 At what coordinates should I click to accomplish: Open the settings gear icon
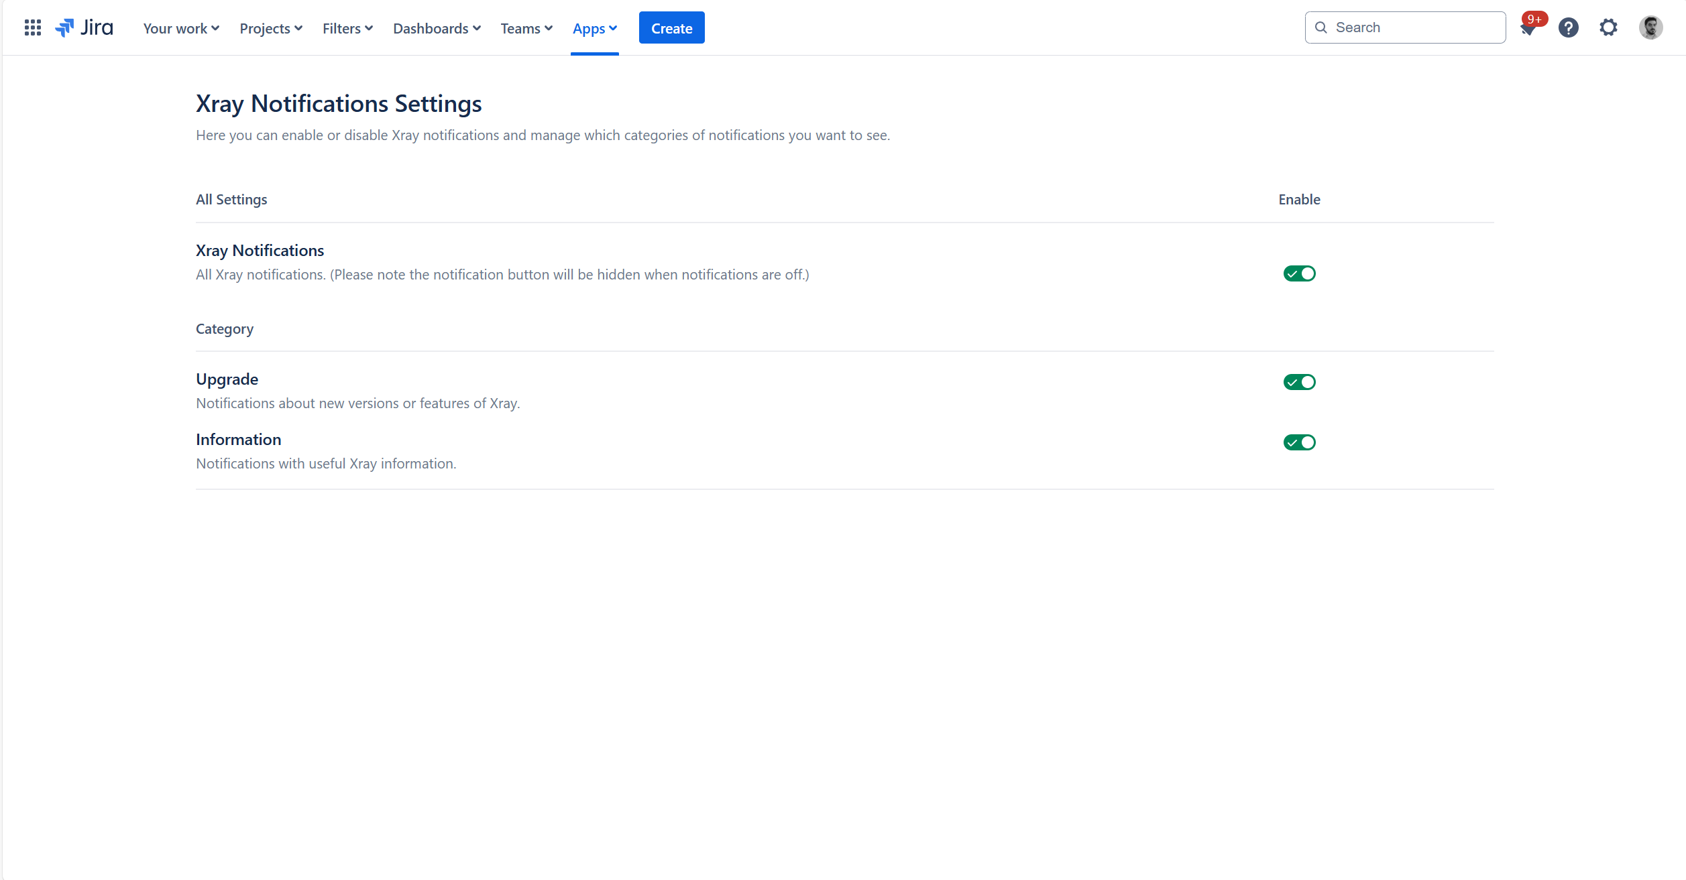[x=1608, y=27]
